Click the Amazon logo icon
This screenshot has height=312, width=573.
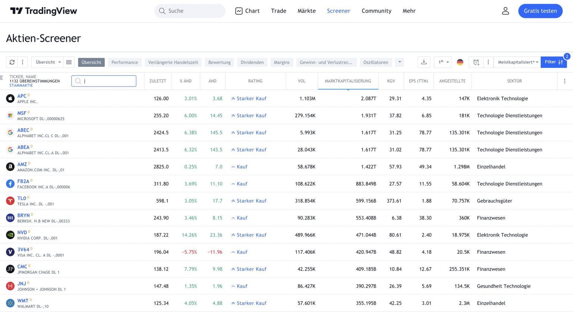pos(10,167)
